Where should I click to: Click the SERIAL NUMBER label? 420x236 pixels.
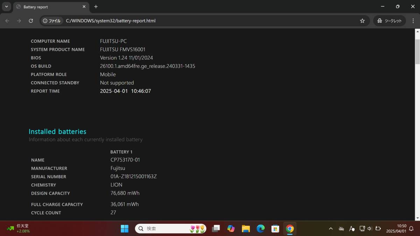coord(49,177)
